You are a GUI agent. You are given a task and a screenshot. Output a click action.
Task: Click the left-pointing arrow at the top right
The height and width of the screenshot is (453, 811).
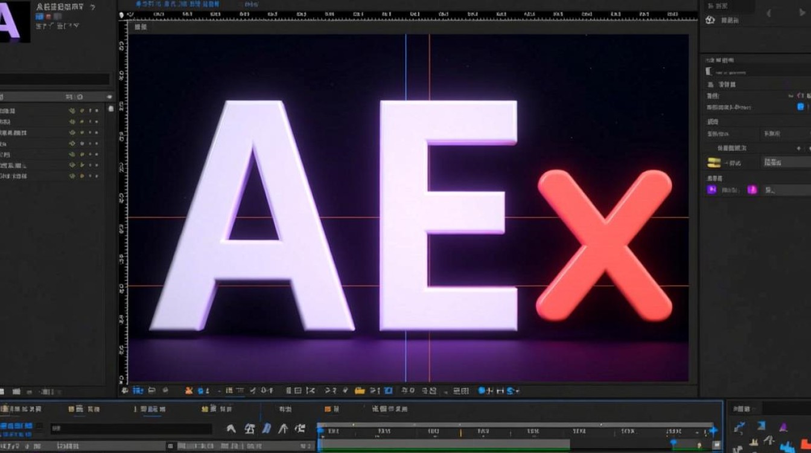click(x=769, y=13)
